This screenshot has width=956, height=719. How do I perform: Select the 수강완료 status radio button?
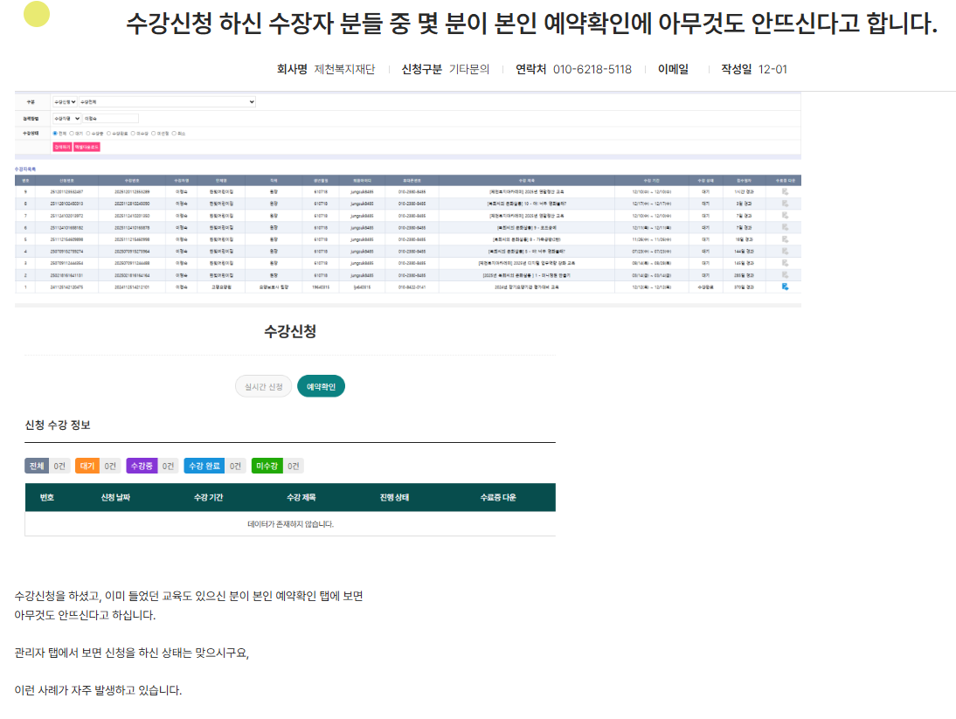coord(109,133)
